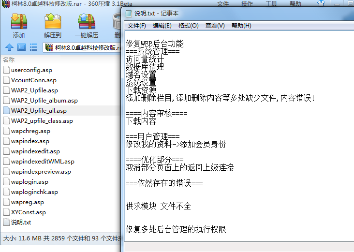Click the 名称 column header
This screenshot has height=252, width=354.
point(9,60)
